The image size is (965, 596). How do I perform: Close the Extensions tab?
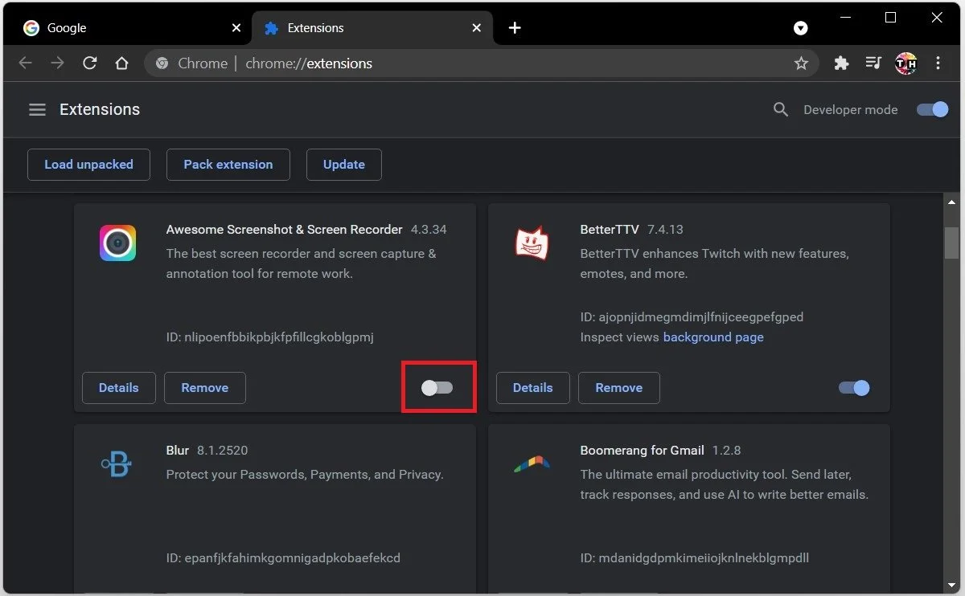[477, 28]
